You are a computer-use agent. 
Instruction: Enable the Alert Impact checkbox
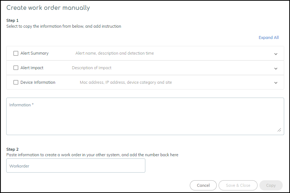(x=16, y=68)
